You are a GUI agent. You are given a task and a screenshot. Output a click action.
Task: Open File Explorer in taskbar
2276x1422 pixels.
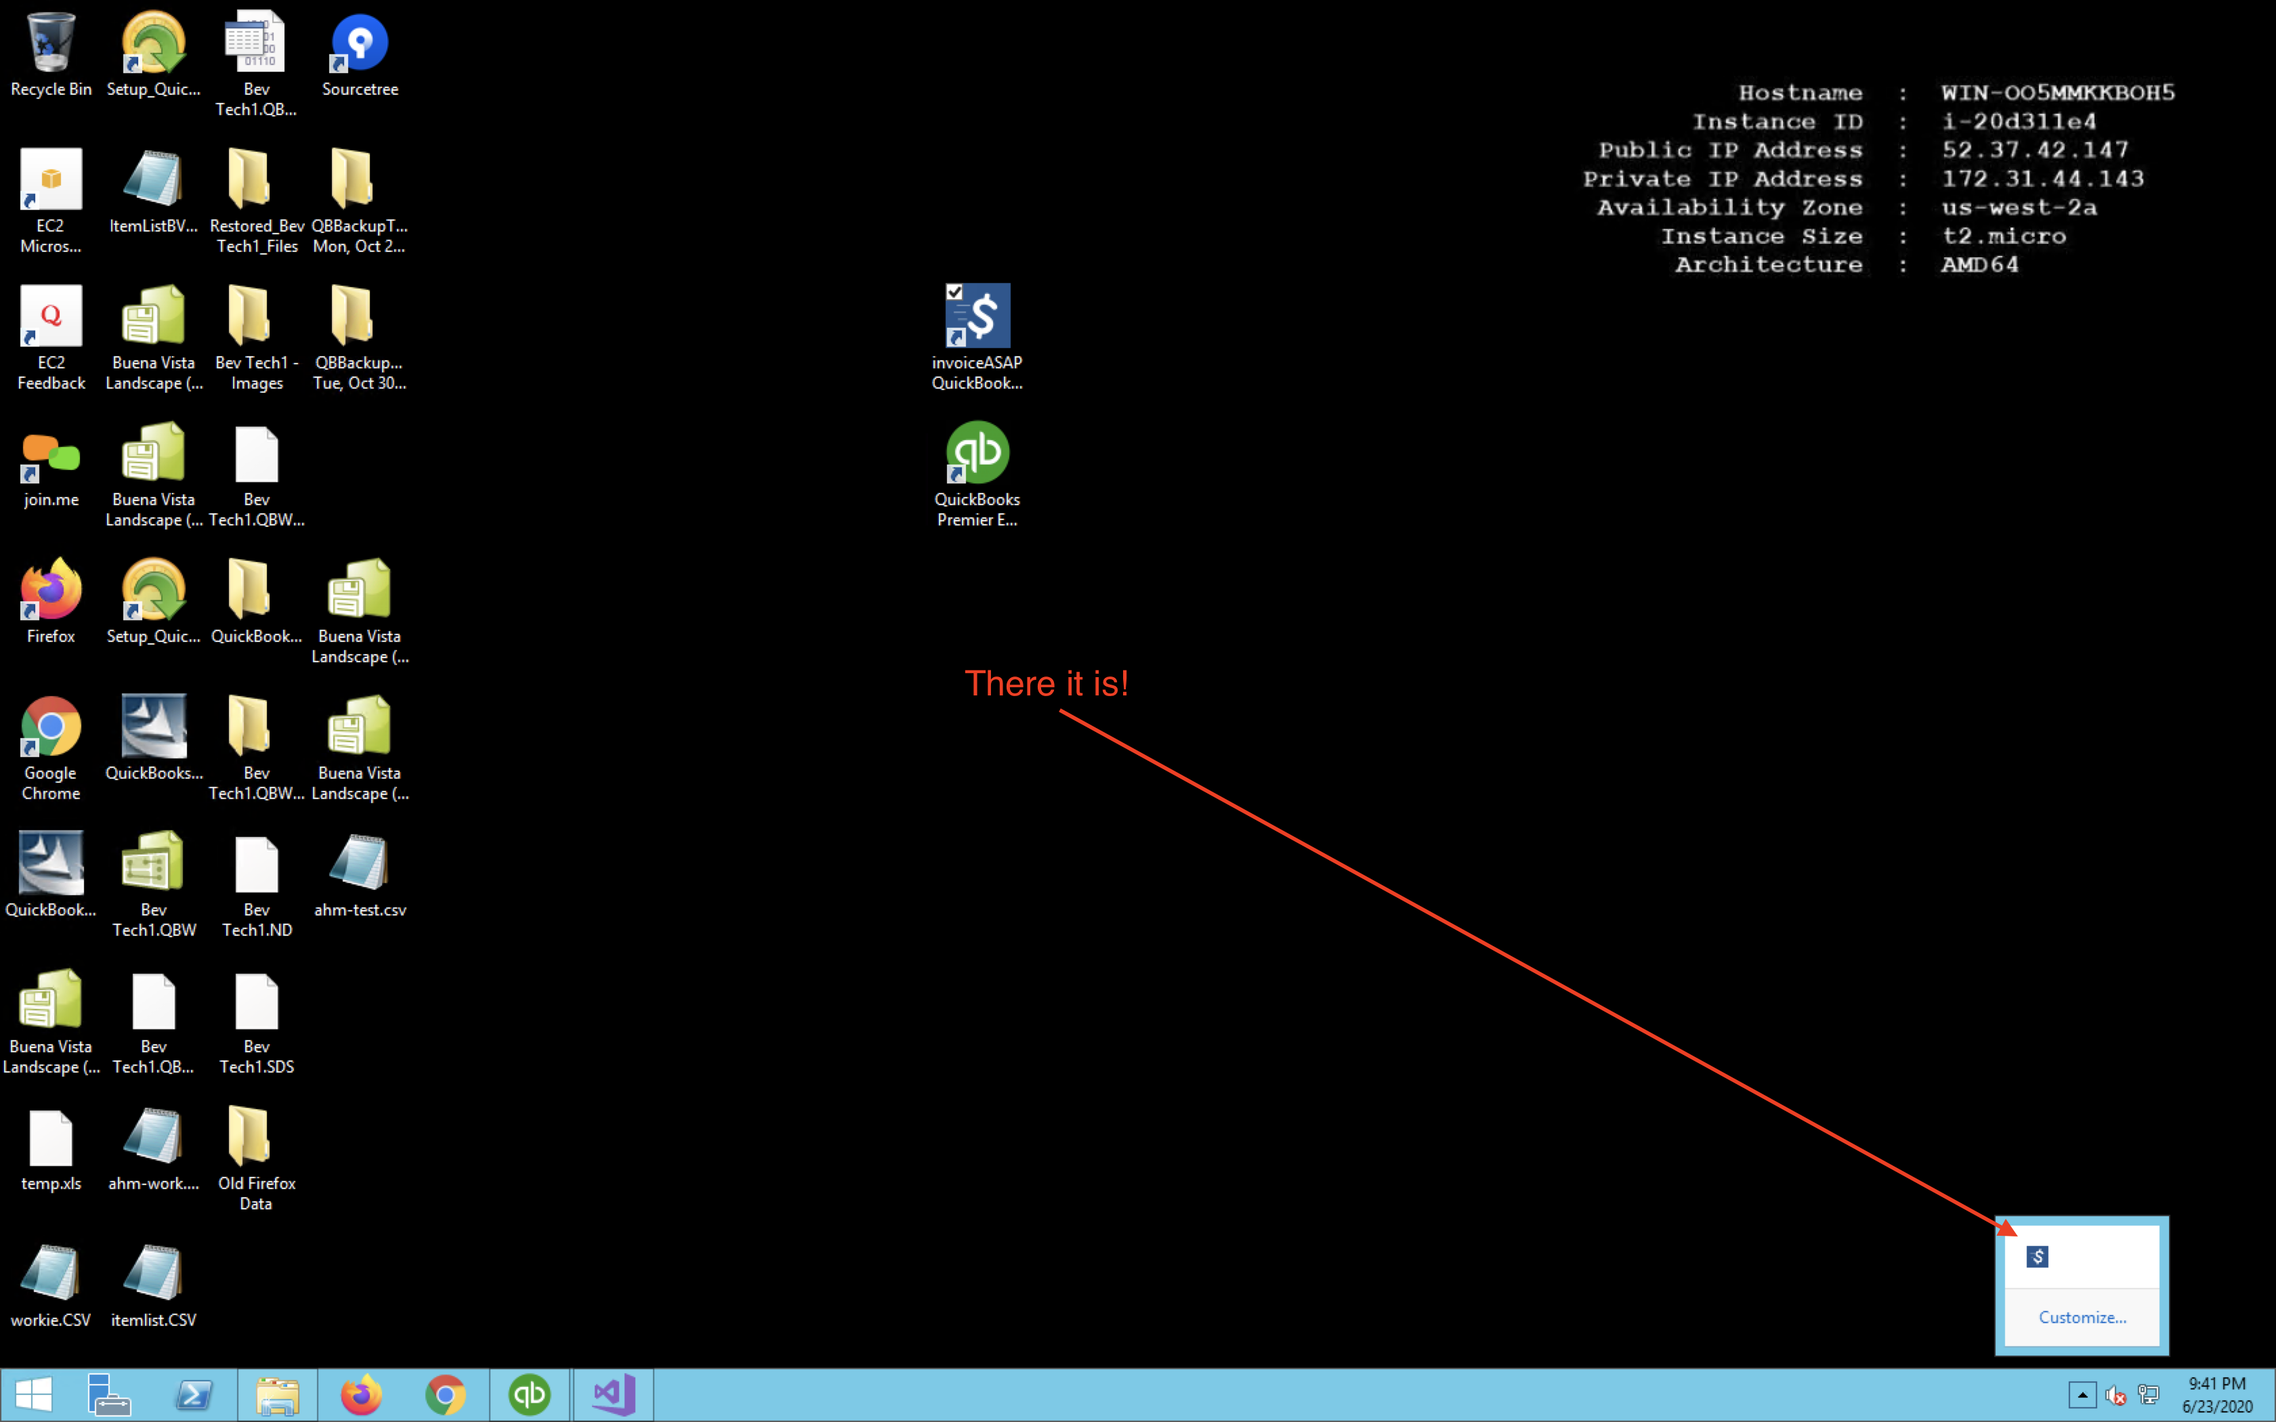[x=278, y=1395]
